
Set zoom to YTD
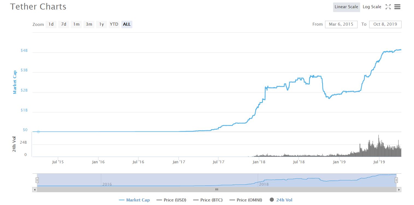point(114,24)
